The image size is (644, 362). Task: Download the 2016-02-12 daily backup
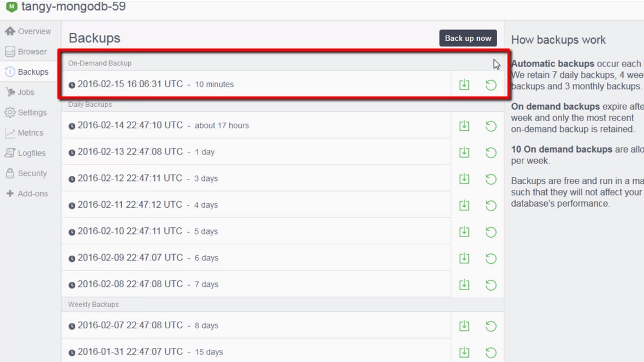click(464, 179)
